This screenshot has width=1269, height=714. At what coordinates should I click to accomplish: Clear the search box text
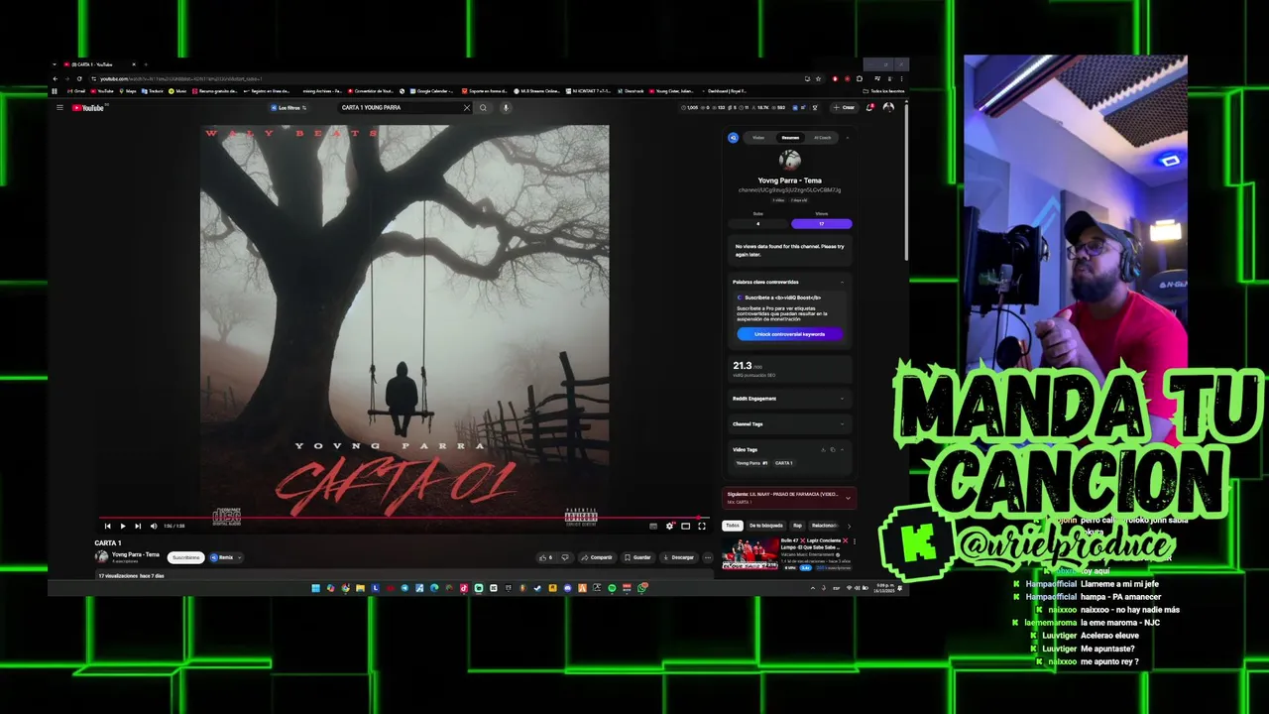(467, 107)
